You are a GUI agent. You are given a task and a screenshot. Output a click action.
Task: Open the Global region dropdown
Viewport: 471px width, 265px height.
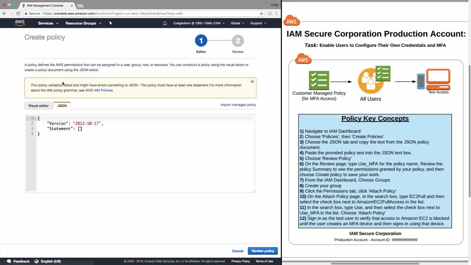(237, 23)
